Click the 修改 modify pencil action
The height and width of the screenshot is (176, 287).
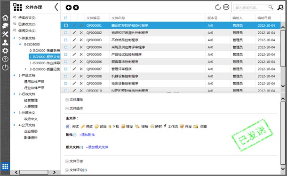[x=87, y=126]
